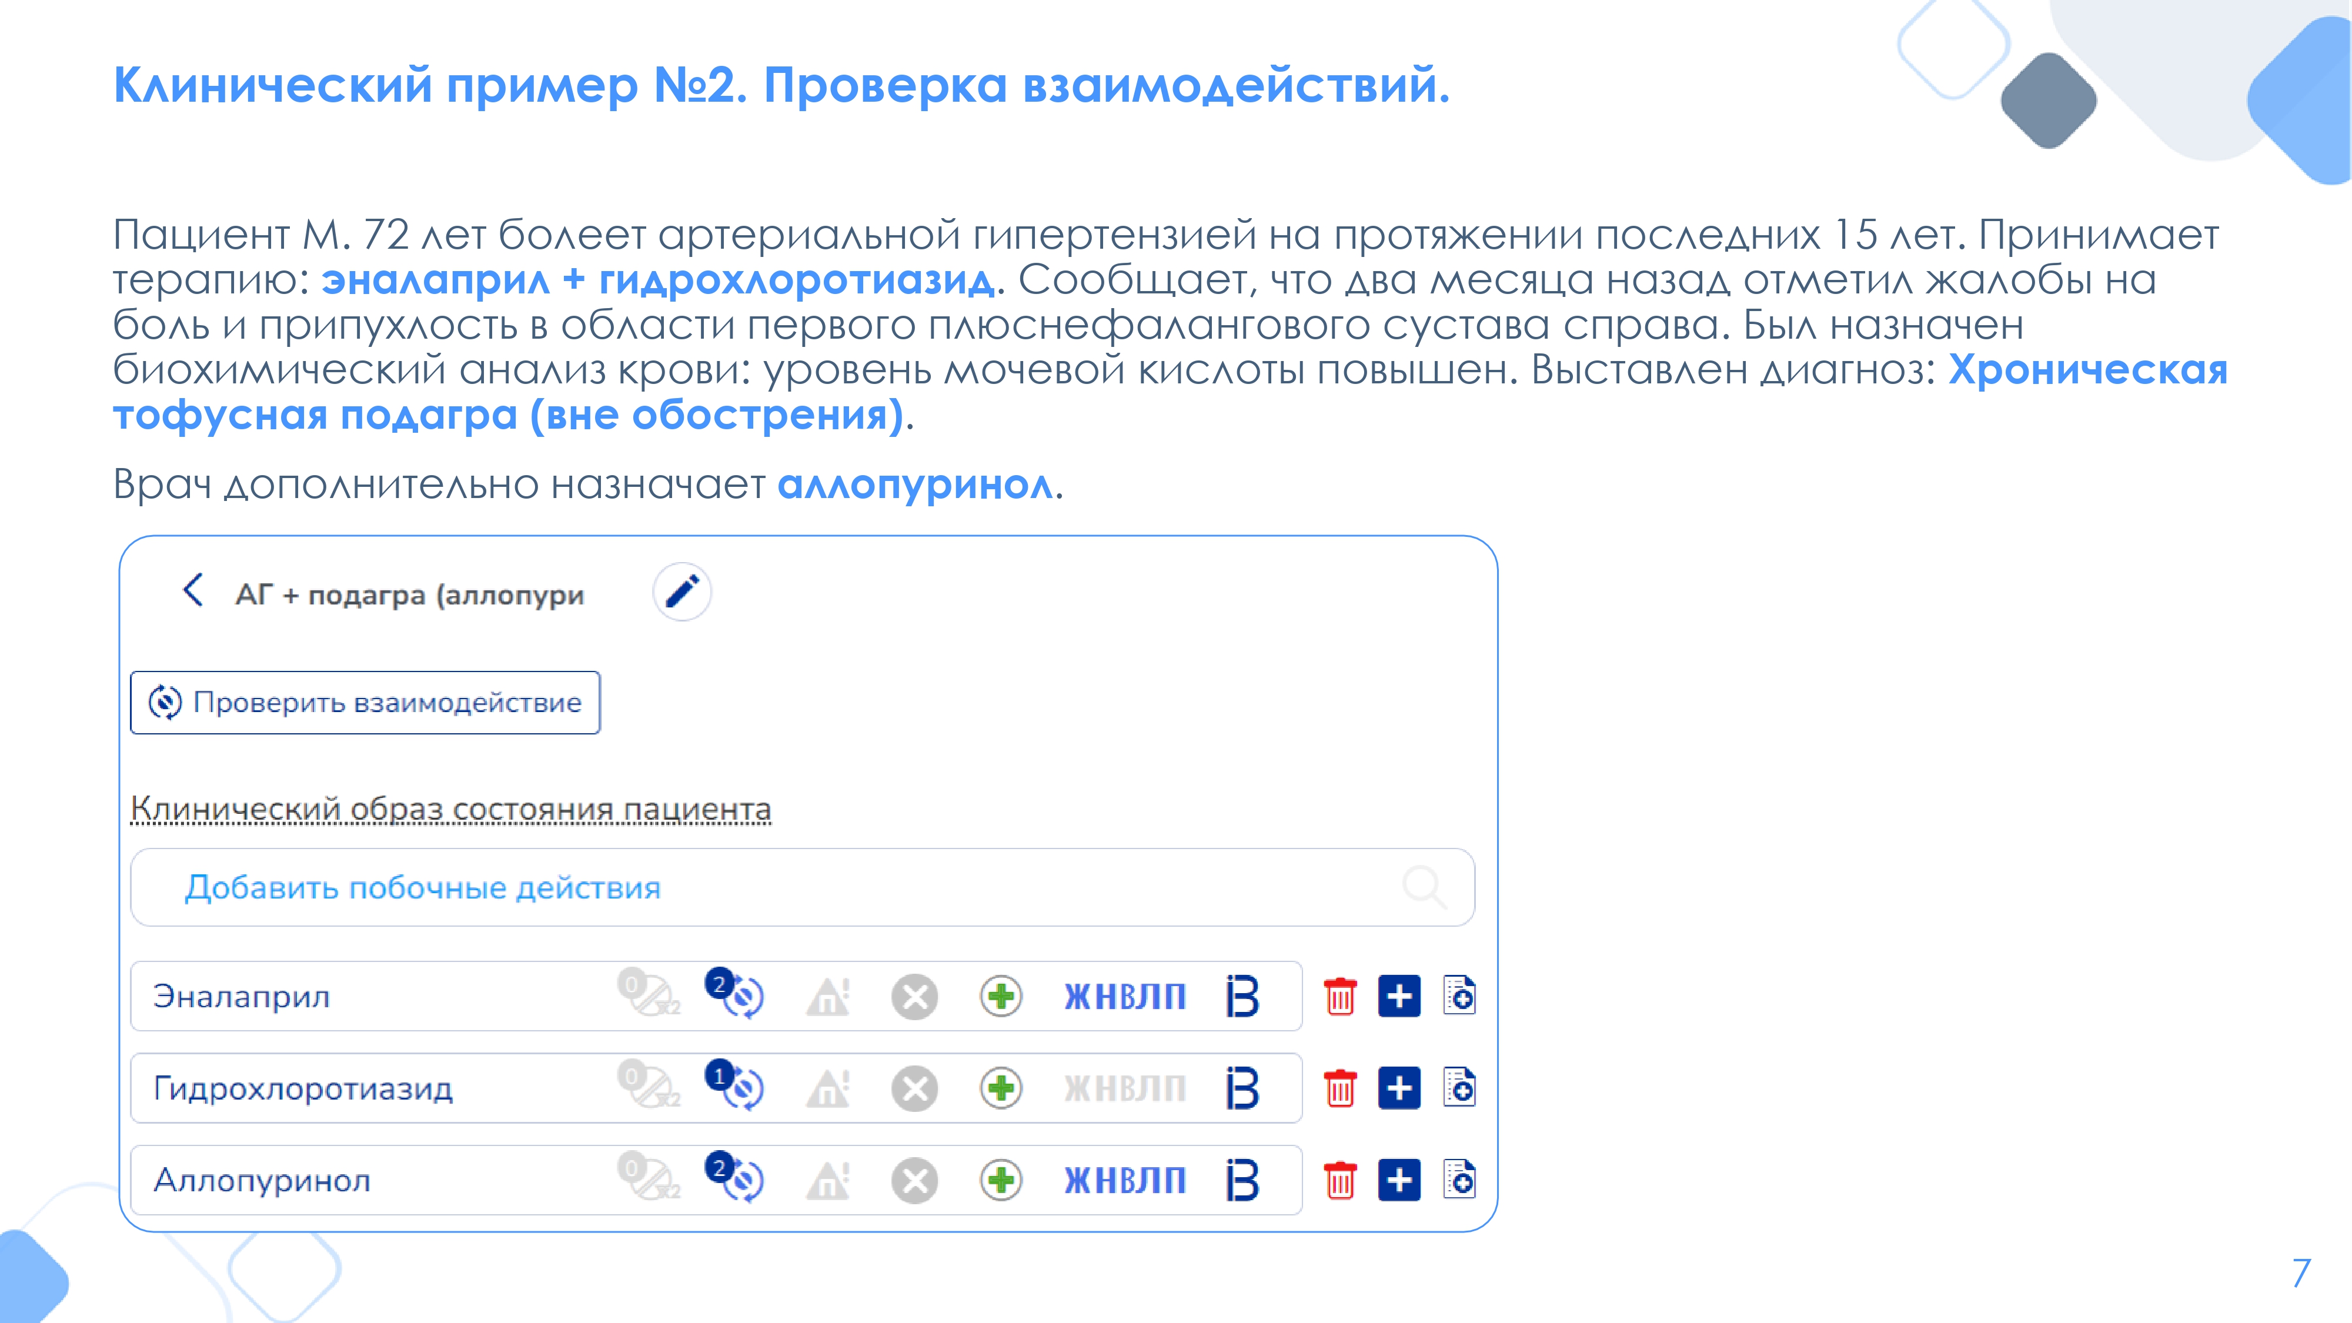Screen dimensions: 2352x1323
Task: Click the back arrow beside the АГ + подагра title
Action: click(x=193, y=590)
